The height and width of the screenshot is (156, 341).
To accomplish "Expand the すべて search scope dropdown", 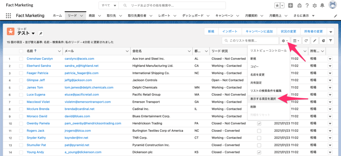I will coord(109,5).
